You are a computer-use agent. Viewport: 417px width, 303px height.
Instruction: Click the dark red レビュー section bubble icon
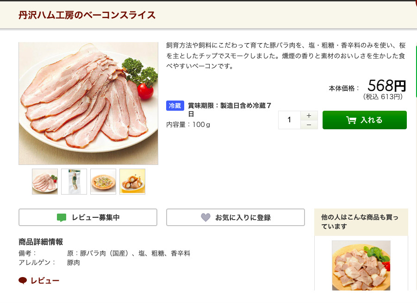(x=23, y=281)
